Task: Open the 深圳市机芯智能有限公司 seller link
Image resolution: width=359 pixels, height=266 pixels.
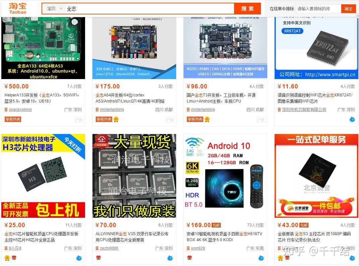Action: coord(304,110)
